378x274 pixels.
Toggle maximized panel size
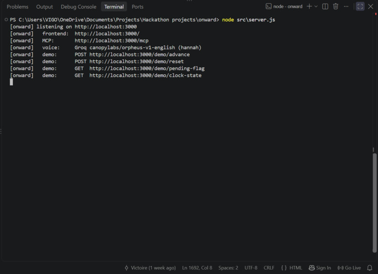pos(360,7)
